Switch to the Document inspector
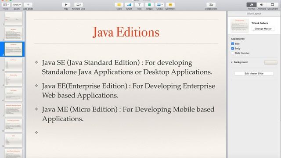 click(x=272, y=5)
